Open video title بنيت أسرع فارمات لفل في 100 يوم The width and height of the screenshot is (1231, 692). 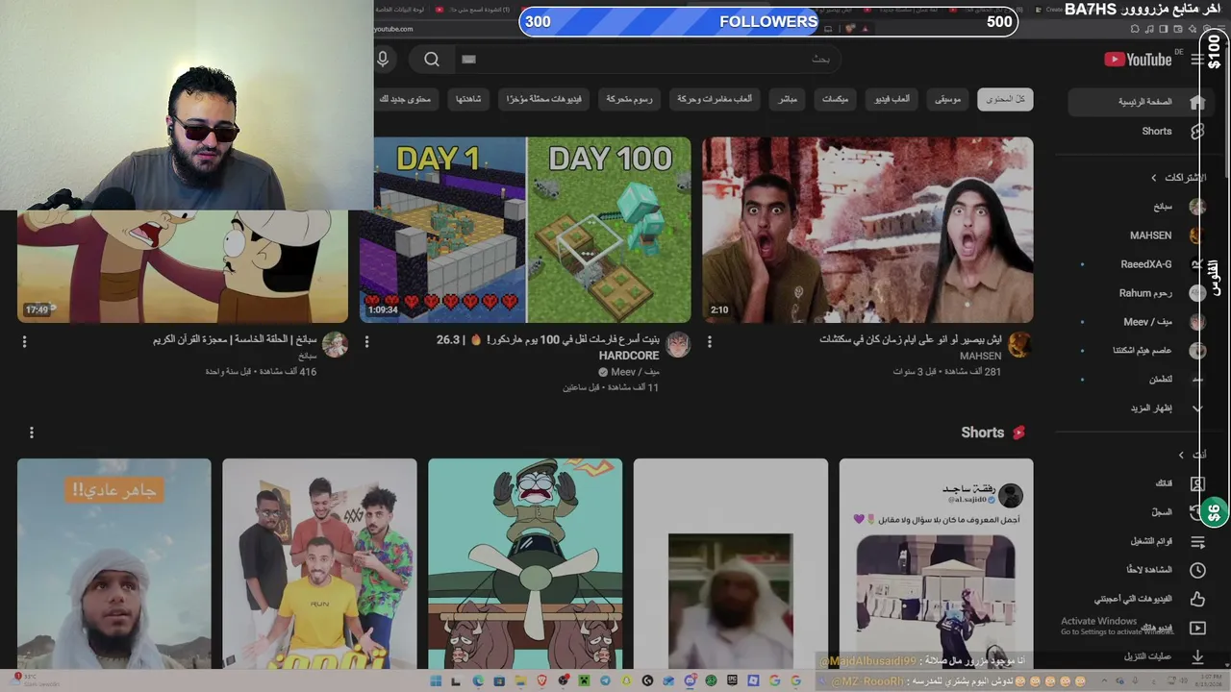(548, 347)
